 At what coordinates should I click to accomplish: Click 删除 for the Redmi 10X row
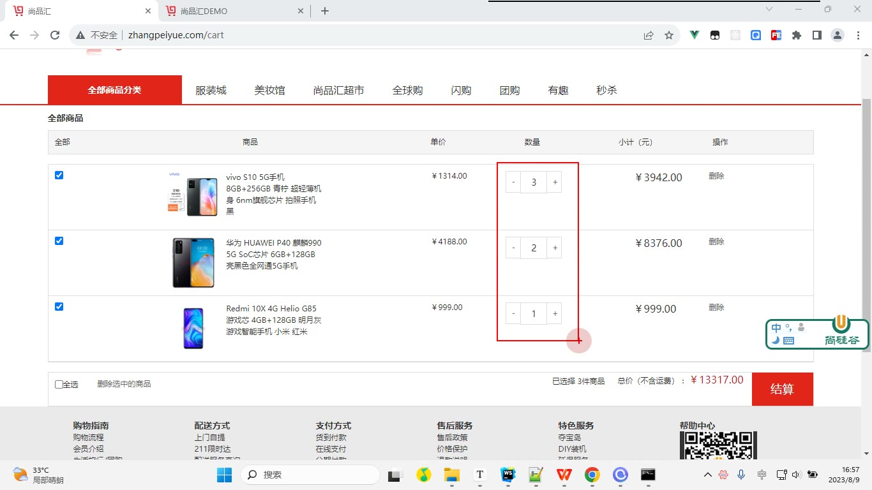pyautogui.click(x=716, y=308)
